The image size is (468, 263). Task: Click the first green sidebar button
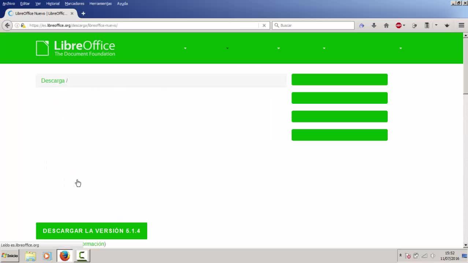(x=339, y=79)
